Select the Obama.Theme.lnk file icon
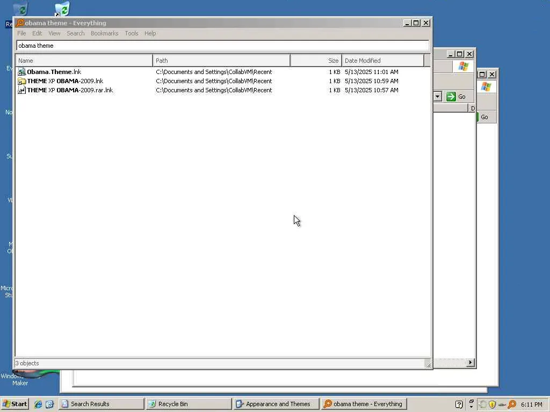The width and height of the screenshot is (550, 412). [21, 72]
